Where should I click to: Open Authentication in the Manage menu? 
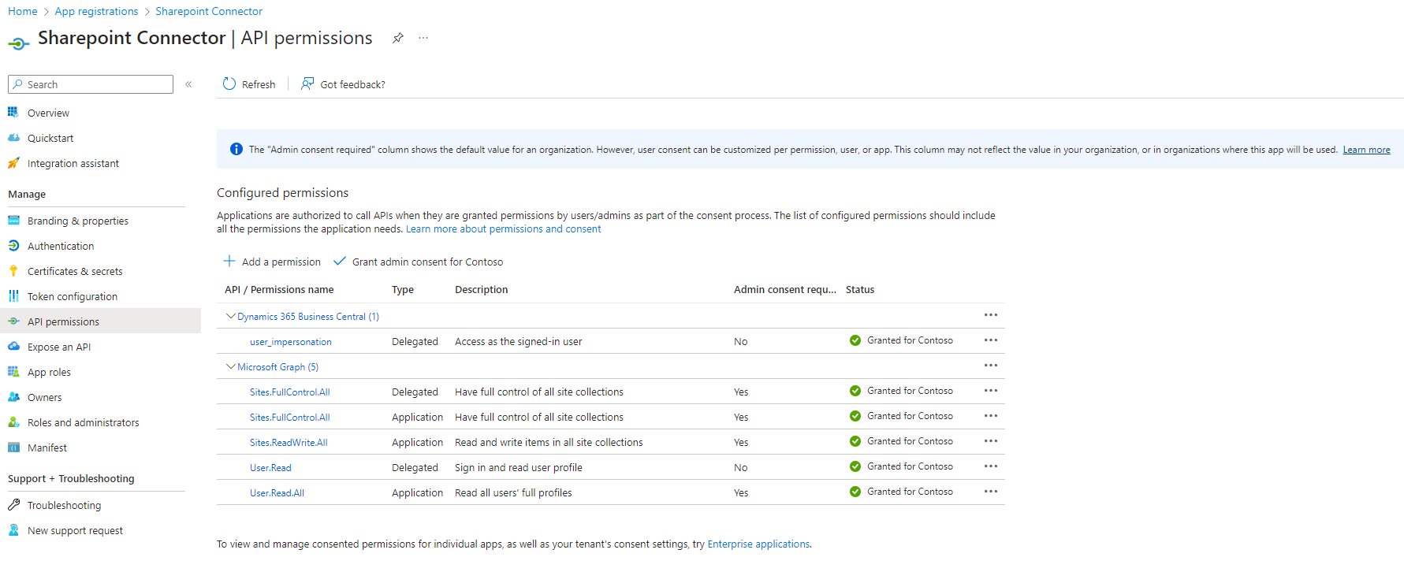pyautogui.click(x=61, y=247)
